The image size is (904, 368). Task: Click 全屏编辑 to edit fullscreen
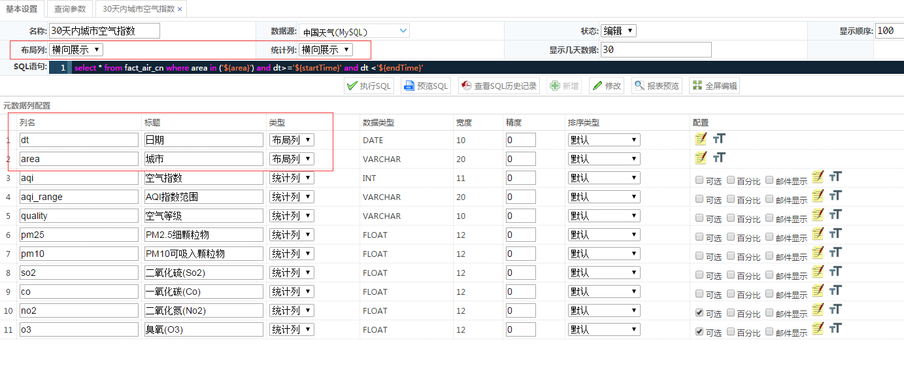click(x=714, y=86)
